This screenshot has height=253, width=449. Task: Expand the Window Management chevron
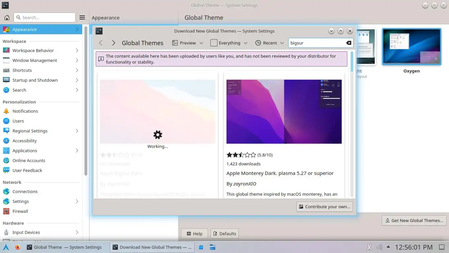pos(77,60)
